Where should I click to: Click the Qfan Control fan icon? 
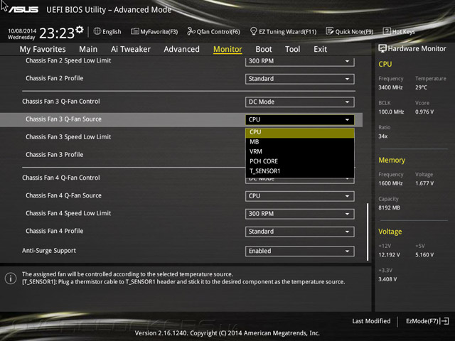(x=191, y=31)
